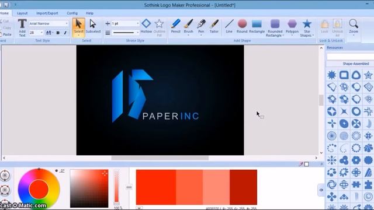
Task: Add a Line shape
Action: (229, 26)
